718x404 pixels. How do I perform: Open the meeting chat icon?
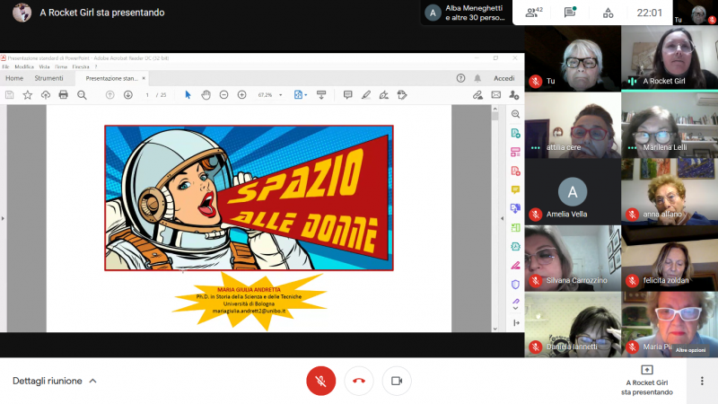[570, 13]
